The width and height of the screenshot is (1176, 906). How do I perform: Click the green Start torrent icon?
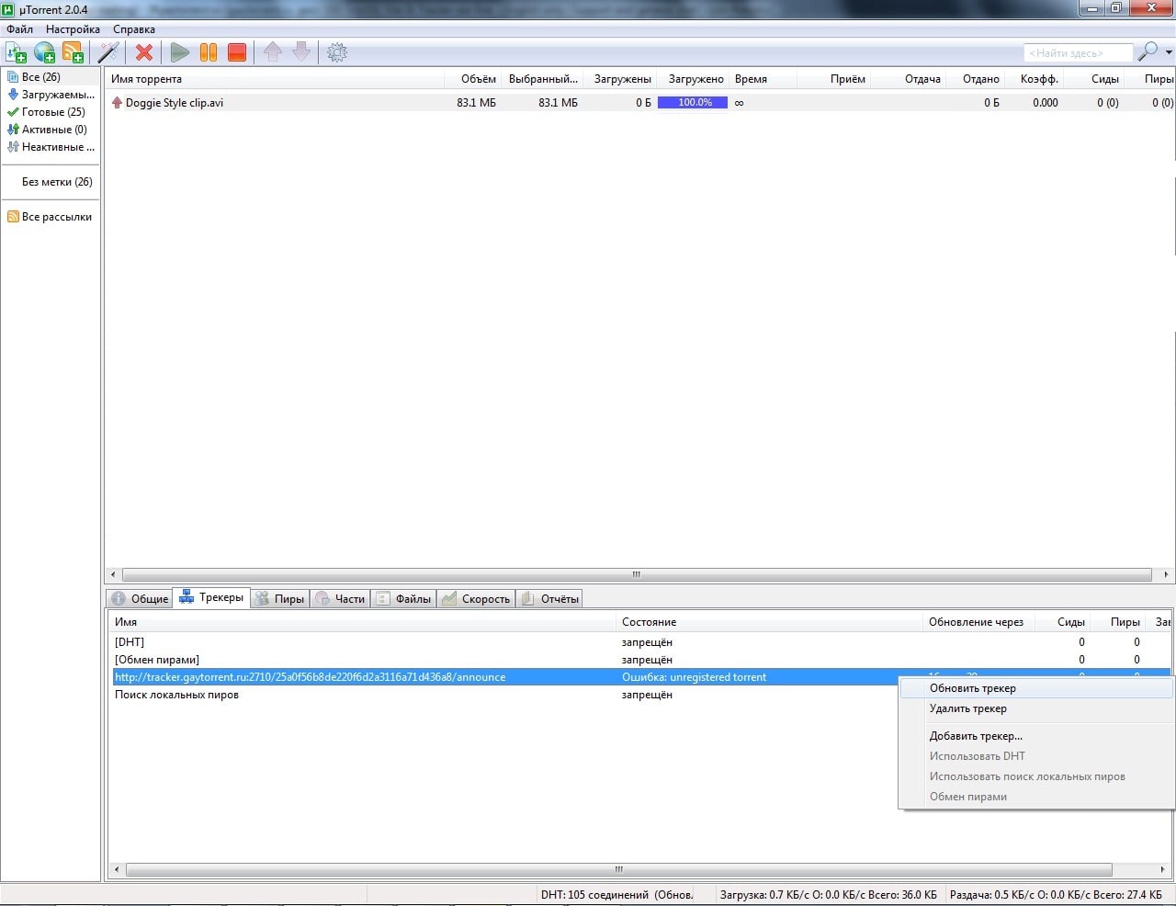[180, 52]
